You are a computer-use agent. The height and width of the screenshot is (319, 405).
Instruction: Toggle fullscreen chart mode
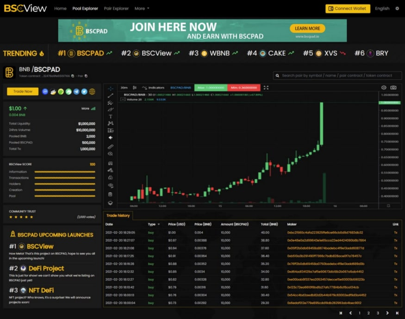click(266, 88)
